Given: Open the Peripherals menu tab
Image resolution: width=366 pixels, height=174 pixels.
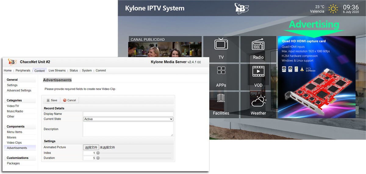Looking at the screenshot, I should pyautogui.click(x=23, y=71).
